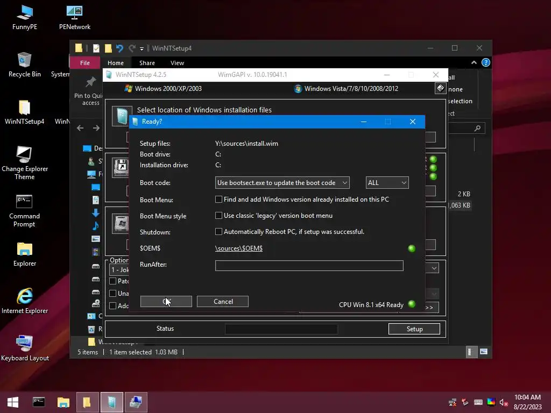
Task: Toggle the Add... checkbox in Options
Action: (x=113, y=306)
